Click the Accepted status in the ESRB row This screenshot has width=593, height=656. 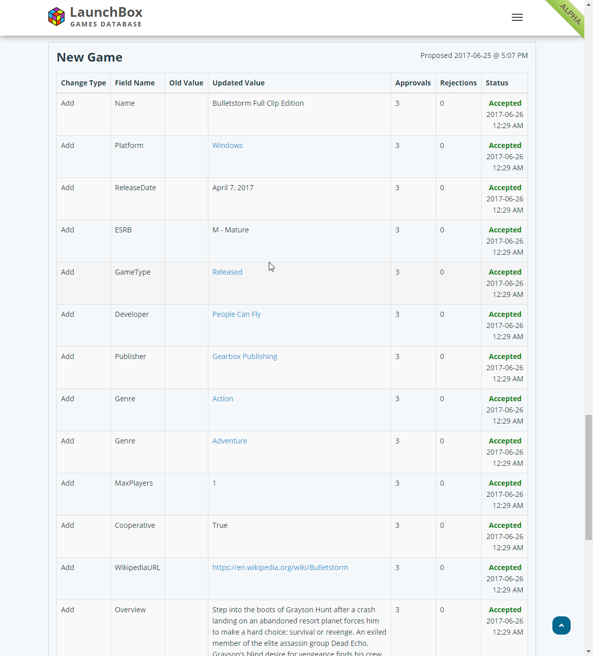505,230
